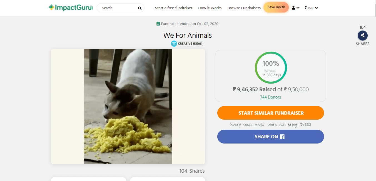Image resolution: width=376 pixels, height=181 pixels.
Task: Open the 744 Donors link
Action: coord(270,97)
